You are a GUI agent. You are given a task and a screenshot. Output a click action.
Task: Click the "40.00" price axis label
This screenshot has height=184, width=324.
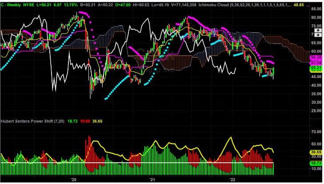(316, 85)
